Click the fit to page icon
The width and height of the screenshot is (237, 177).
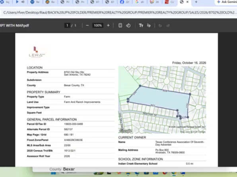pos(120,25)
